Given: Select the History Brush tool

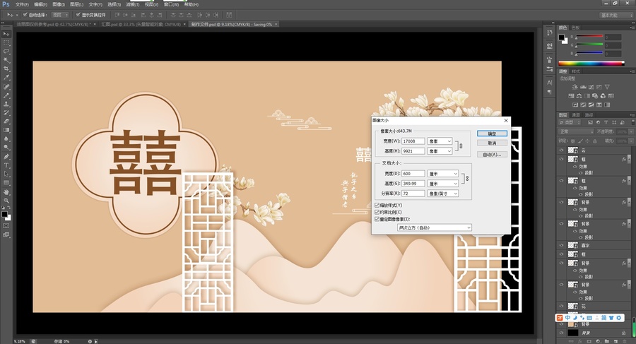Looking at the screenshot, I should point(6,113).
